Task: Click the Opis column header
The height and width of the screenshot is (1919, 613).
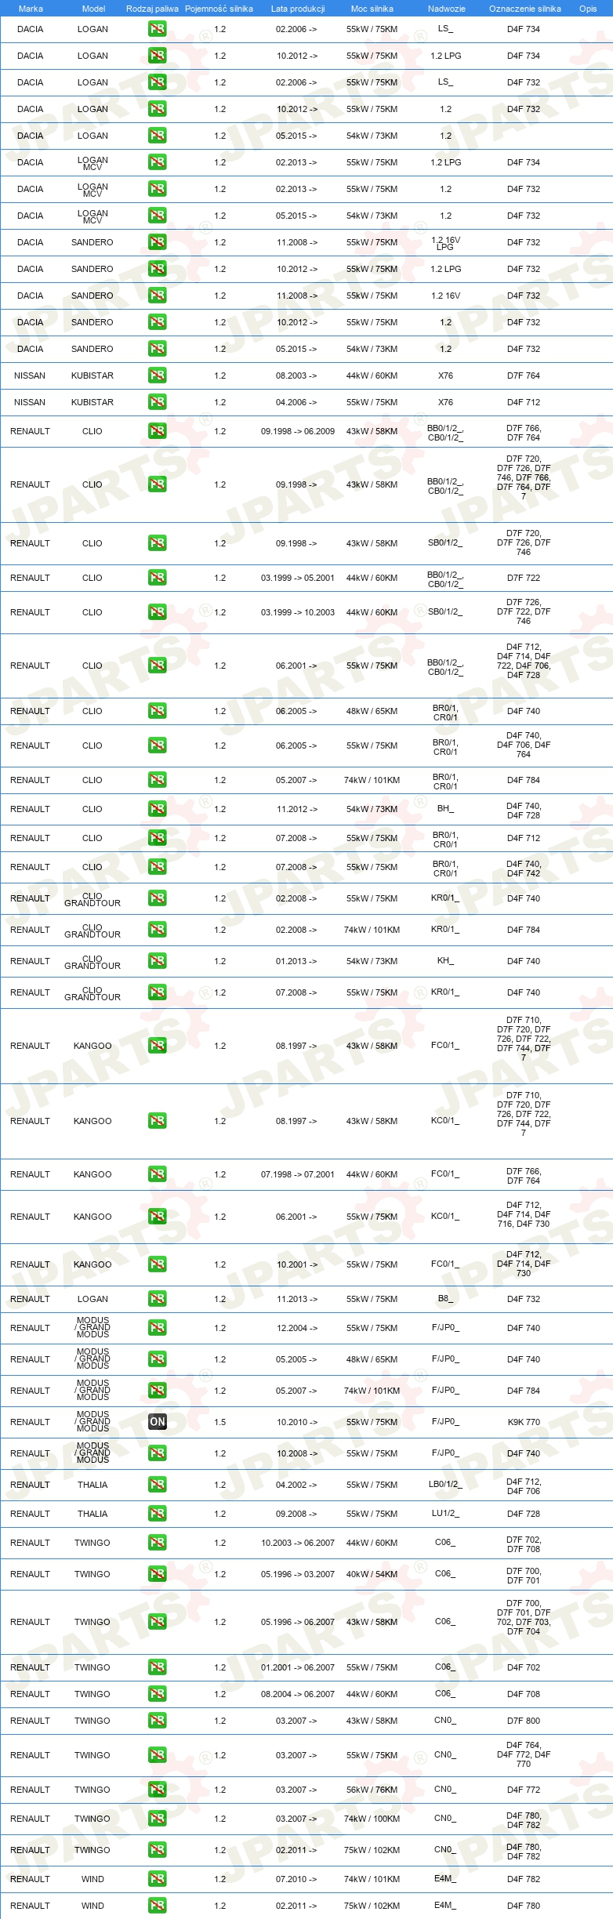Action: [x=588, y=9]
